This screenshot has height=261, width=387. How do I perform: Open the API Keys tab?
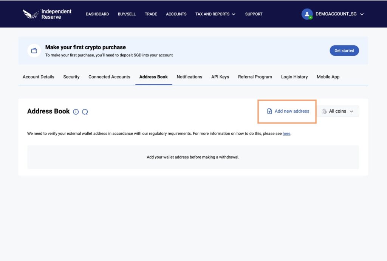point(220,77)
